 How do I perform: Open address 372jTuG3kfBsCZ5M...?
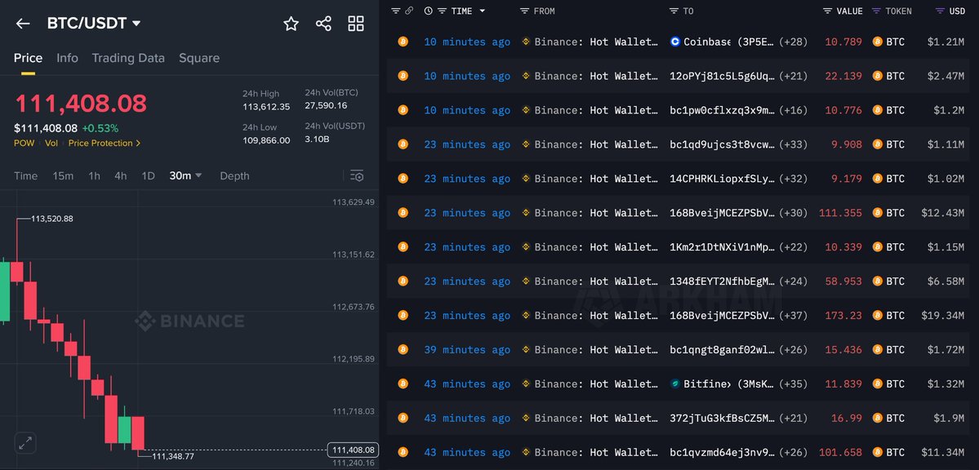coord(723,419)
